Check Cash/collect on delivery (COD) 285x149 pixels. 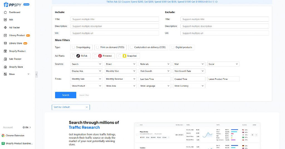click(131, 47)
